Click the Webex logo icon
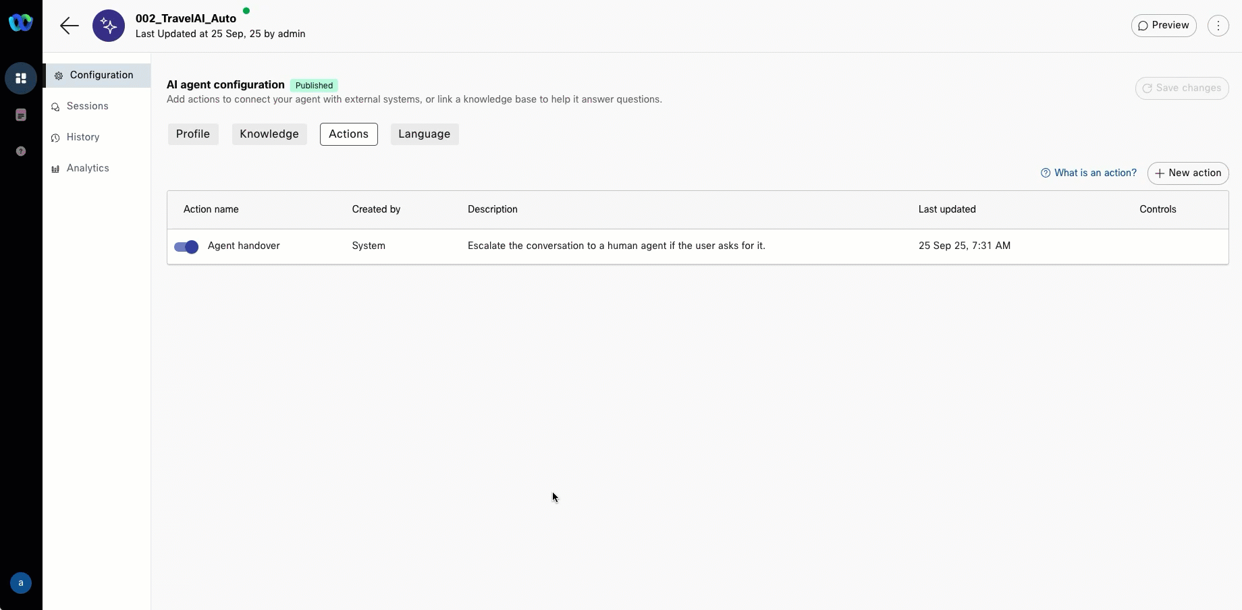This screenshot has width=1242, height=610. pos(21,23)
